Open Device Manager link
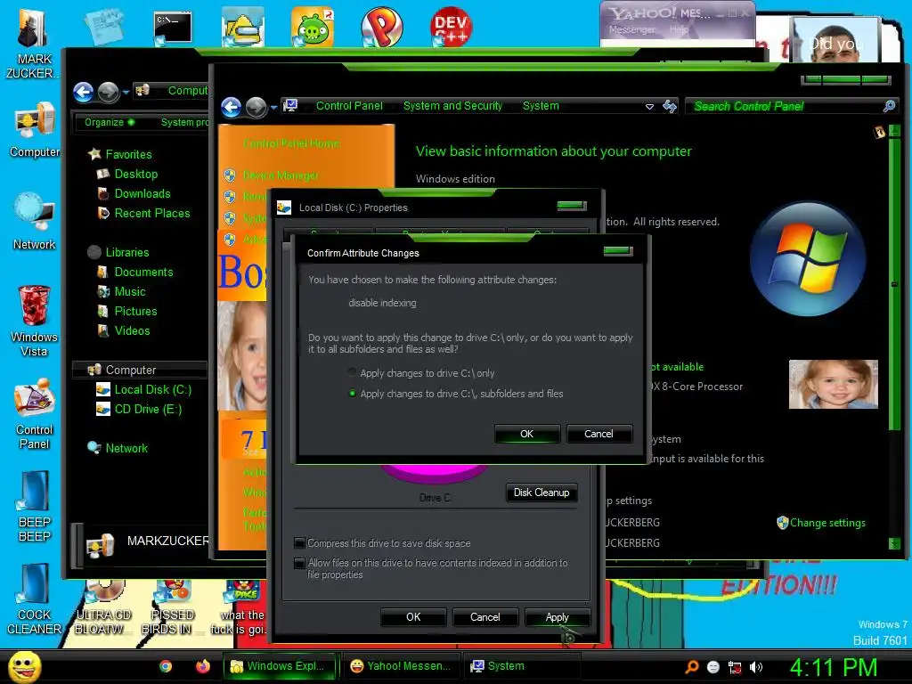The image size is (912, 684). [281, 175]
